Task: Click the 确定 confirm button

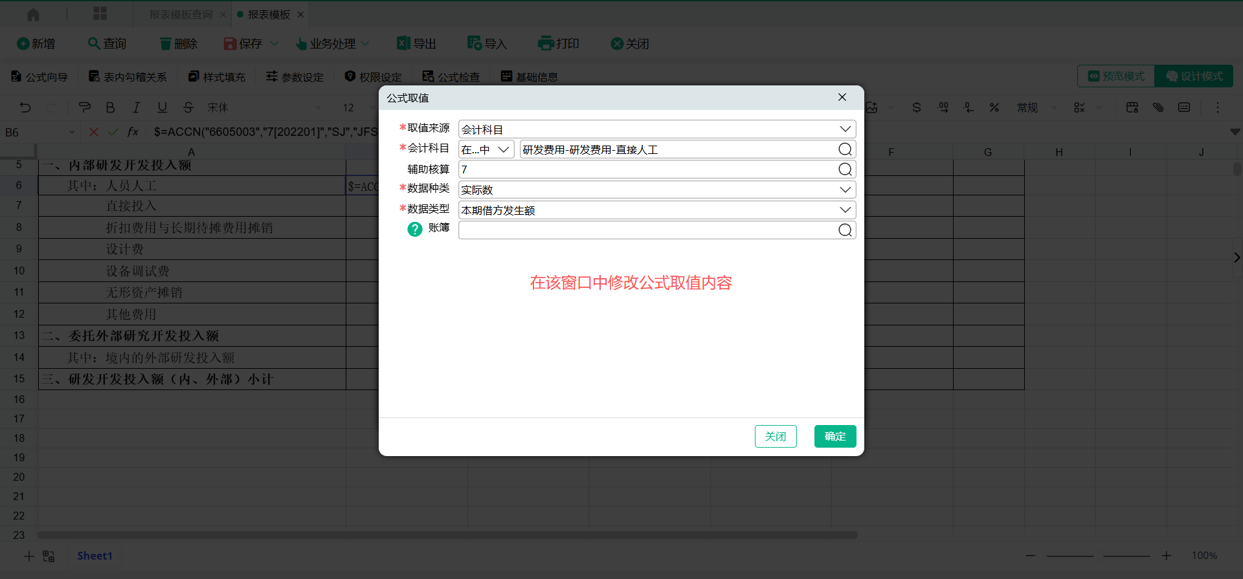Action: pyautogui.click(x=834, y=437)
